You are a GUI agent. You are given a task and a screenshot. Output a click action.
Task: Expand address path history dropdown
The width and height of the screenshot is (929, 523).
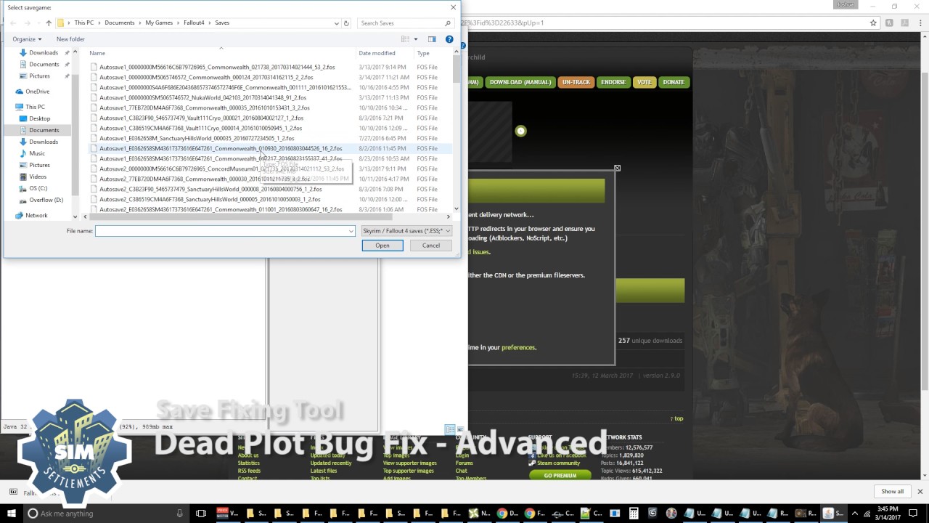pyautogui.click(x=336, y=23)
